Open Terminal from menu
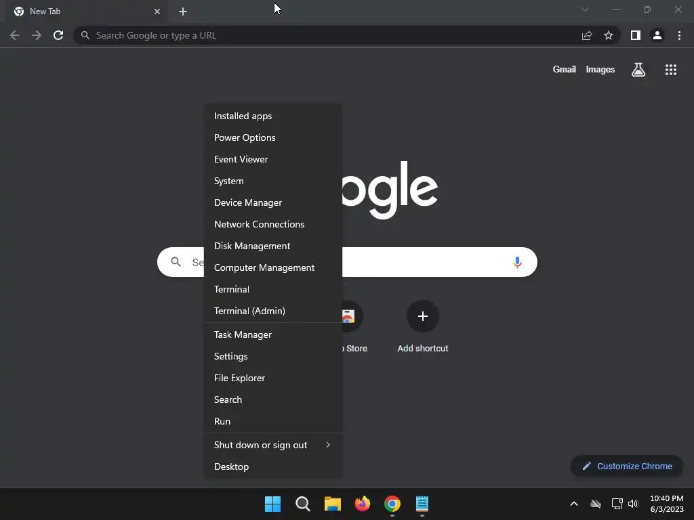 [x=272, y=289]
